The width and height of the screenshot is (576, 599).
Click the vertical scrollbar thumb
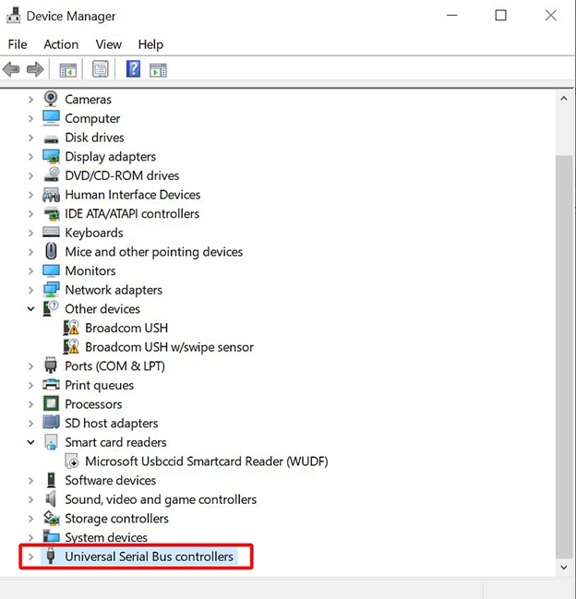click(x=564, y=356)
